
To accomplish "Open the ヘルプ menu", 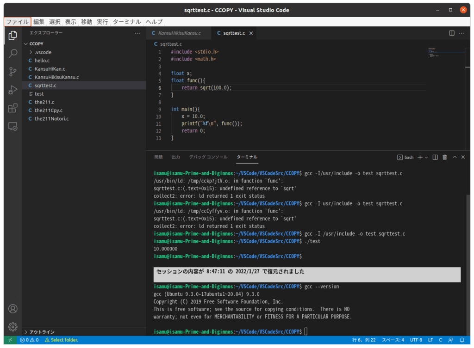I will pyautogui.click(x=154, y=22).
